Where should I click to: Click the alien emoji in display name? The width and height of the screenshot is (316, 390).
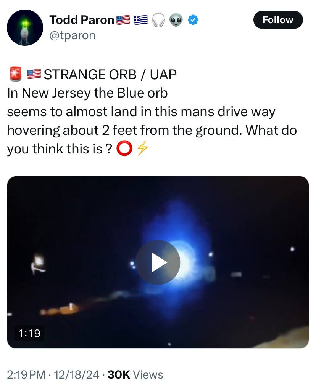tap(176, 20)
